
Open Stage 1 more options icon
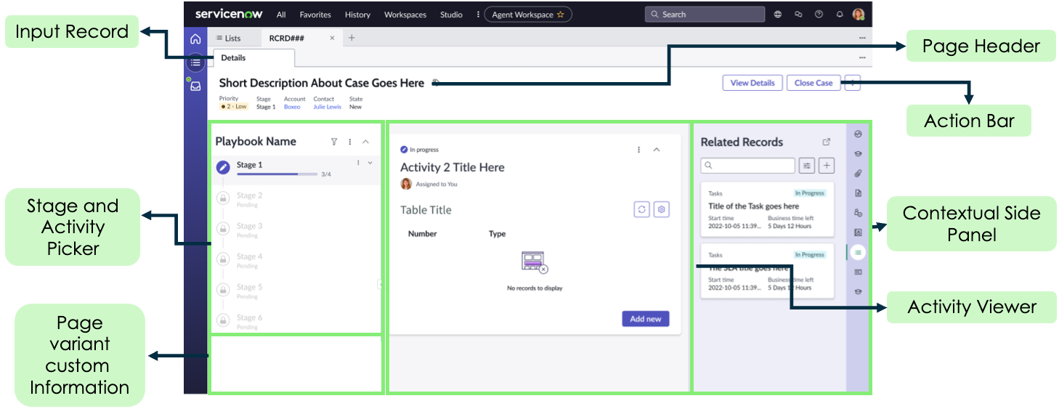point(358,163)
